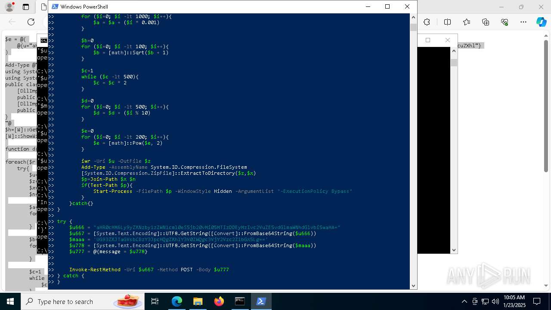551x310 pixels.
Task: Click the Edge back navigation arrow
Action: pos(12,22)
